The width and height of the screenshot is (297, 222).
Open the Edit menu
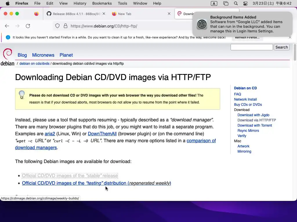50,3
